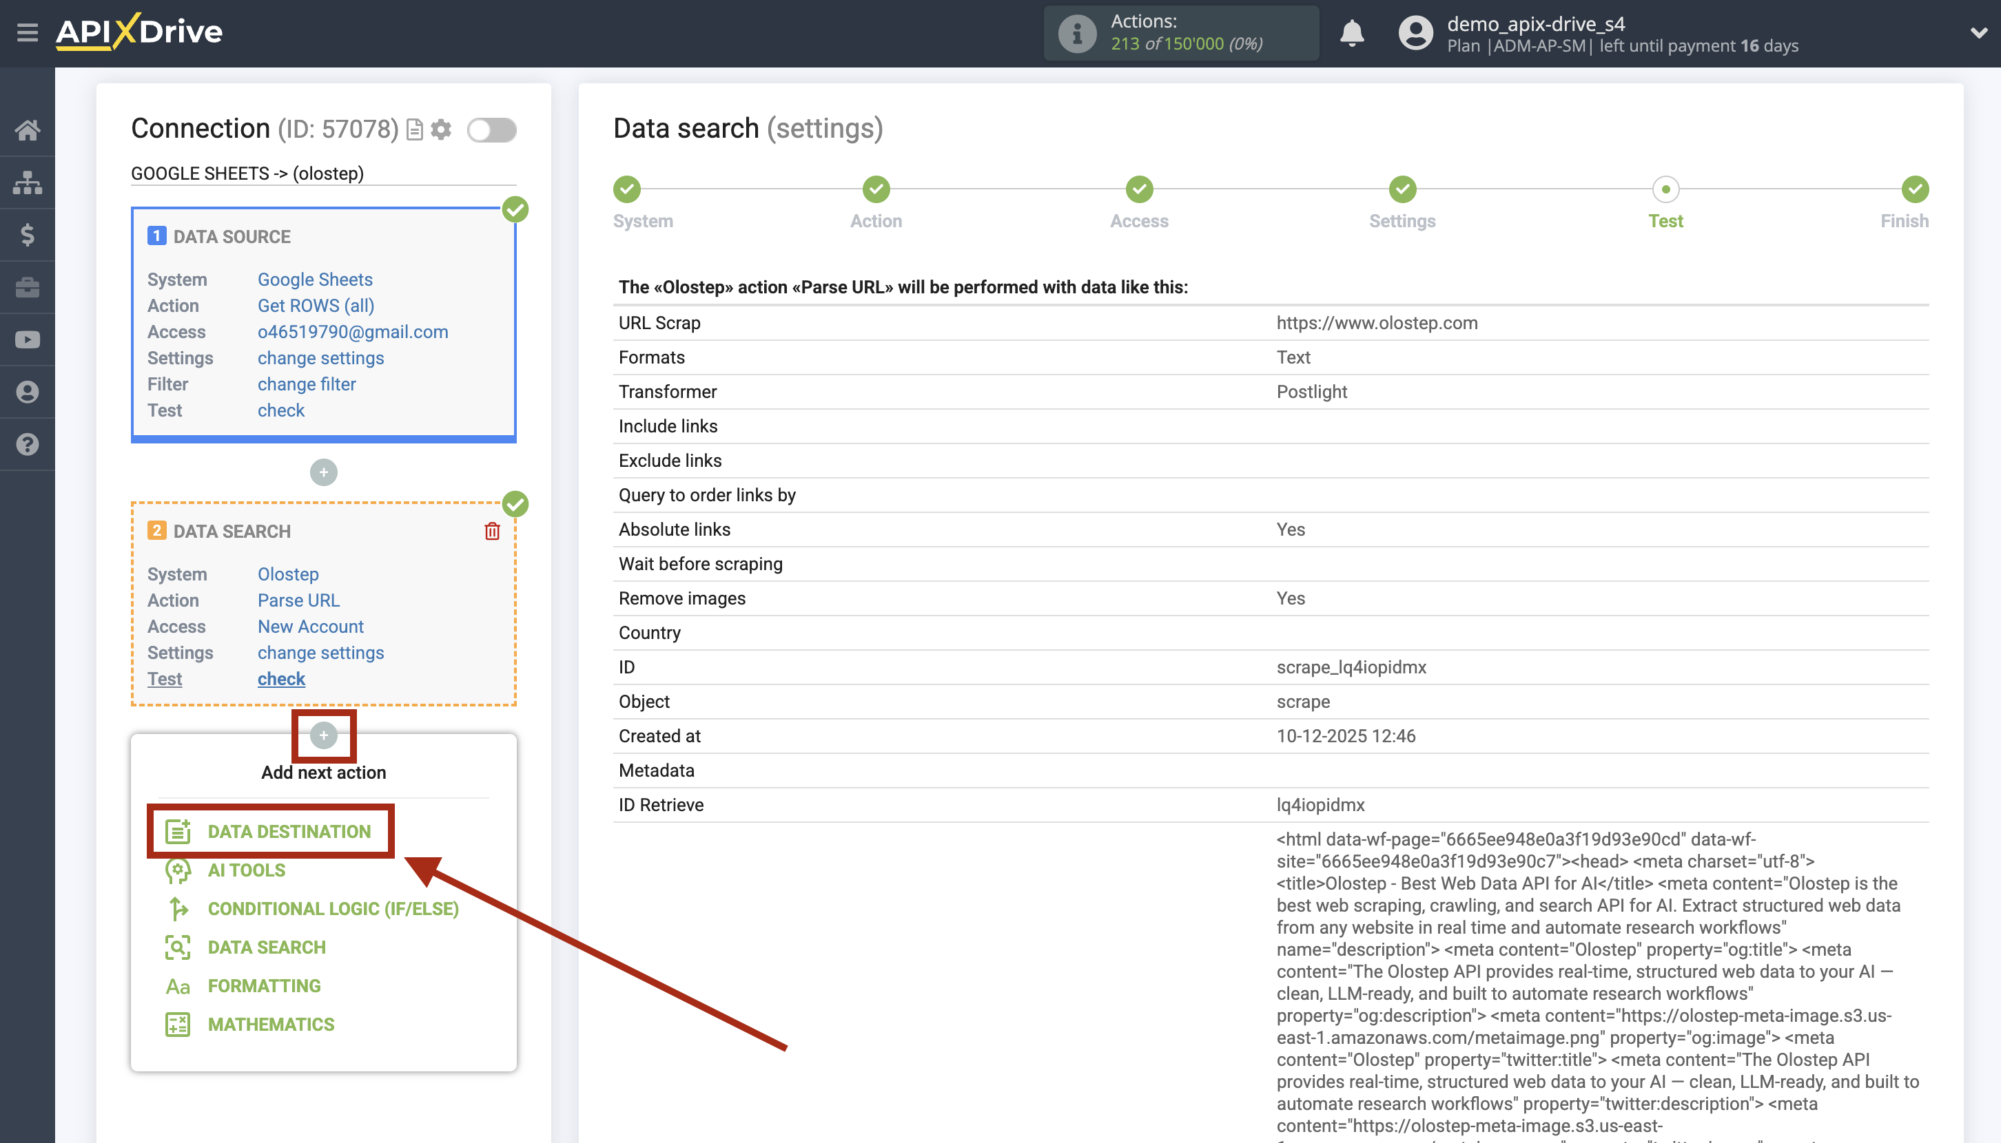Open change filter in Data Source block
The image size is (2001, 1143).
[x=307, y=384]
